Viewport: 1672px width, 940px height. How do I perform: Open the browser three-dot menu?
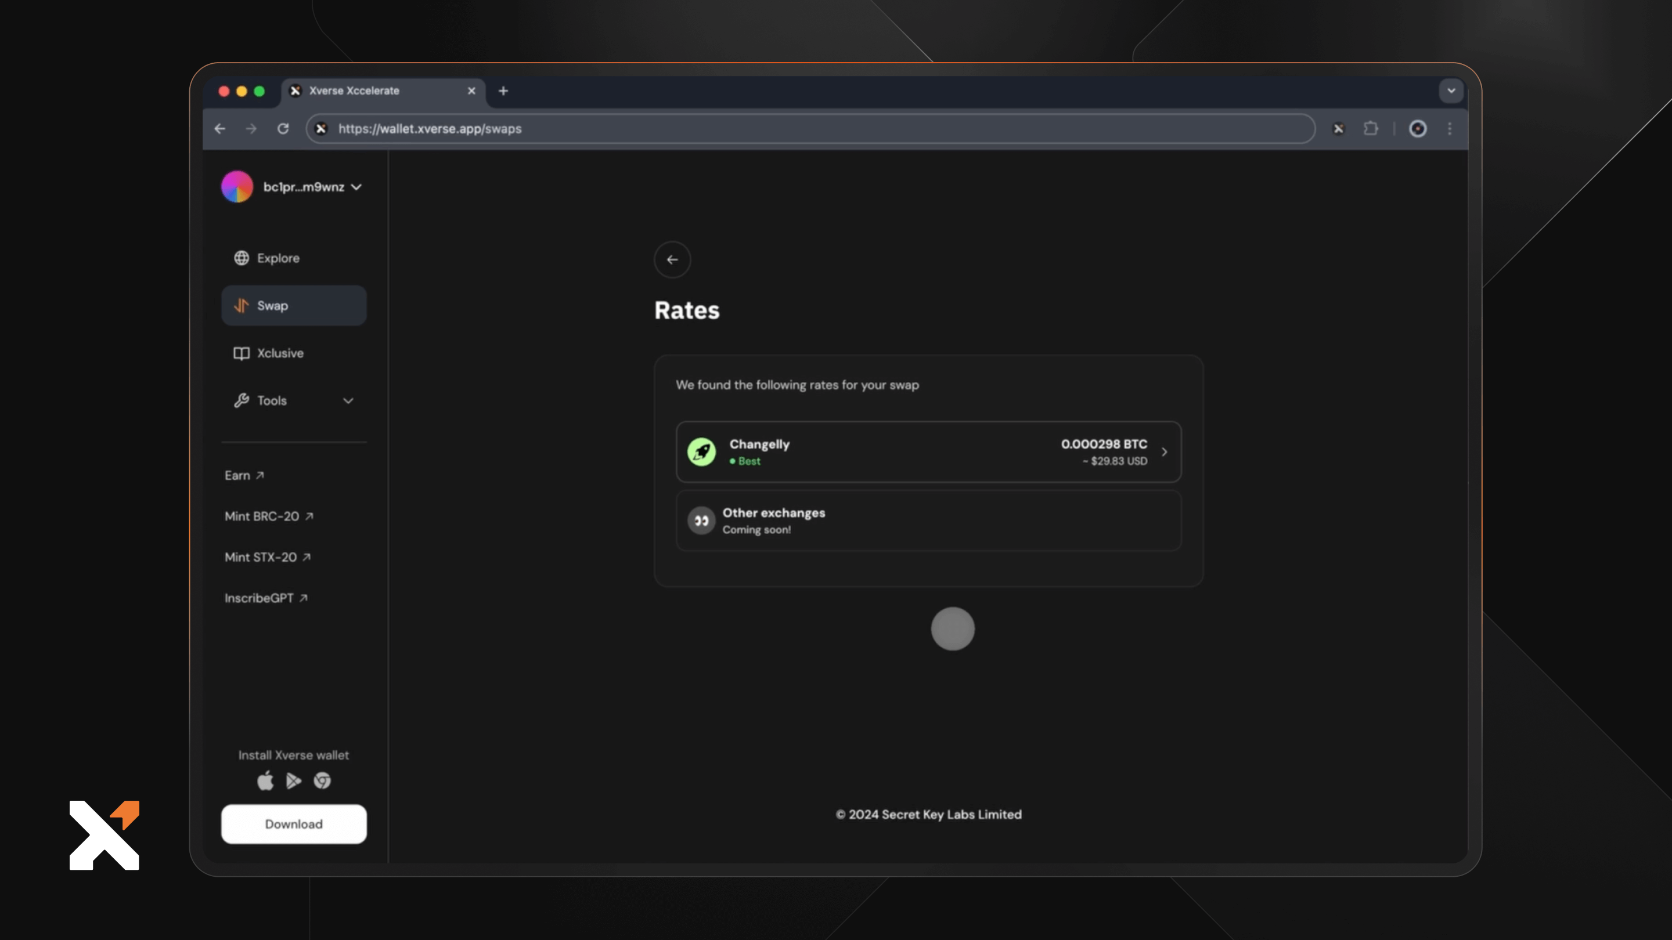point(1450,128)
